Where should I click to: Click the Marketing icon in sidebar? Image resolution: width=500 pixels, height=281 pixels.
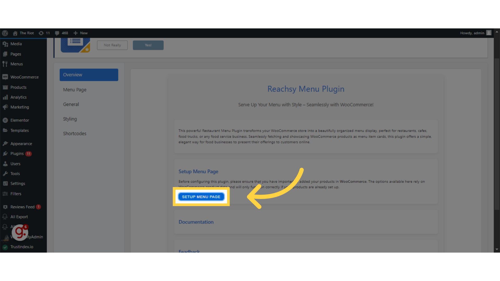tap(5, 107)
